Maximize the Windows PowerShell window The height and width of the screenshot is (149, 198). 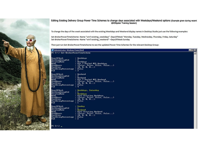click(192, 50)
